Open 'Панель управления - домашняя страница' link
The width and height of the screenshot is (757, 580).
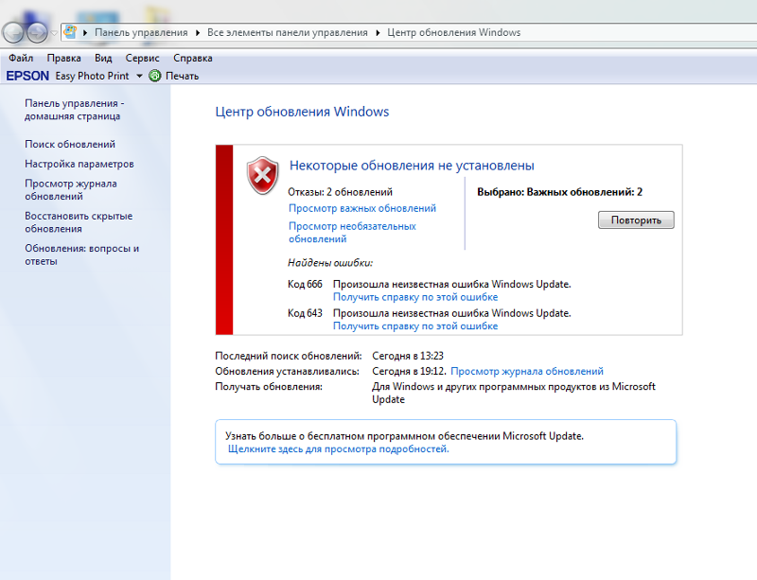pos(75,110)
